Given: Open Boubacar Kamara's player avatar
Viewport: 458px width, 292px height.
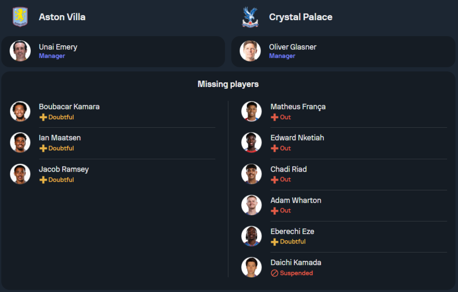Looking at the screenshot, I should pyautogui.click(x=20, y=111).
